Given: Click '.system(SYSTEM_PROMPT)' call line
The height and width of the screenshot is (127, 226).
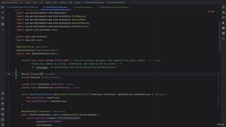Looking at the screenshot, I should (x=48, y=121).
